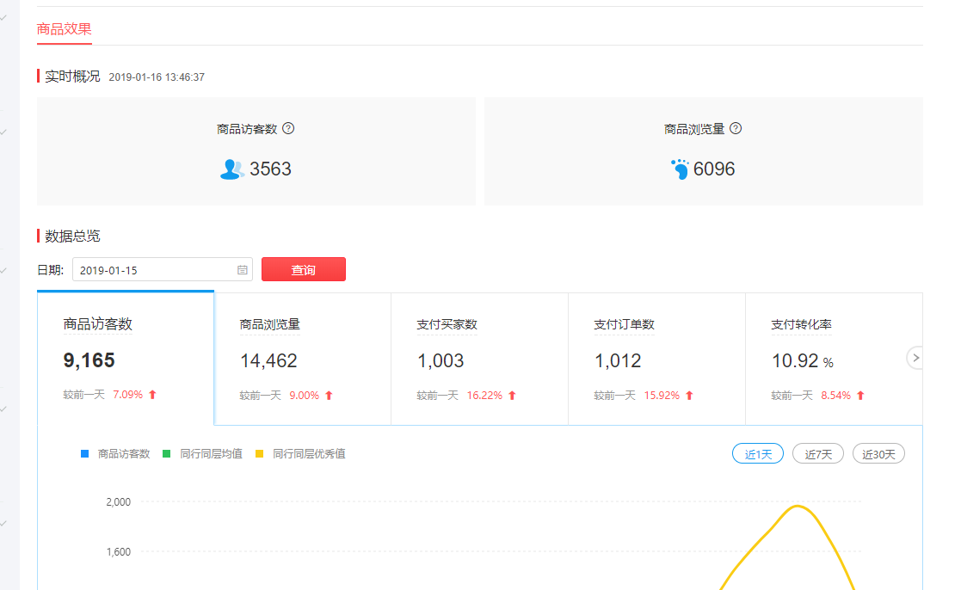Click timestamp 2019-01-16 13:46:37
Screen dimensions: 961x590
(157, 77)
